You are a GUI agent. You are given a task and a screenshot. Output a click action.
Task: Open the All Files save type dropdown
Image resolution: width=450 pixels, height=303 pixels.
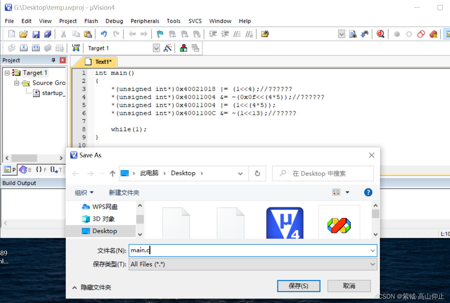[372, 264]
